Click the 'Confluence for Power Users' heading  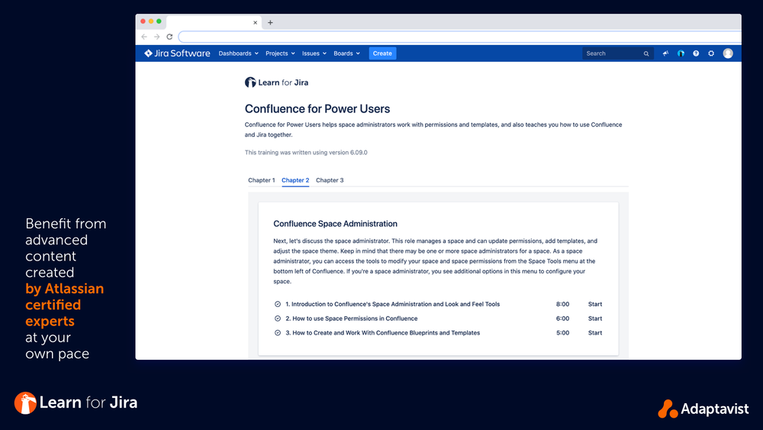[x=317, y=108]
